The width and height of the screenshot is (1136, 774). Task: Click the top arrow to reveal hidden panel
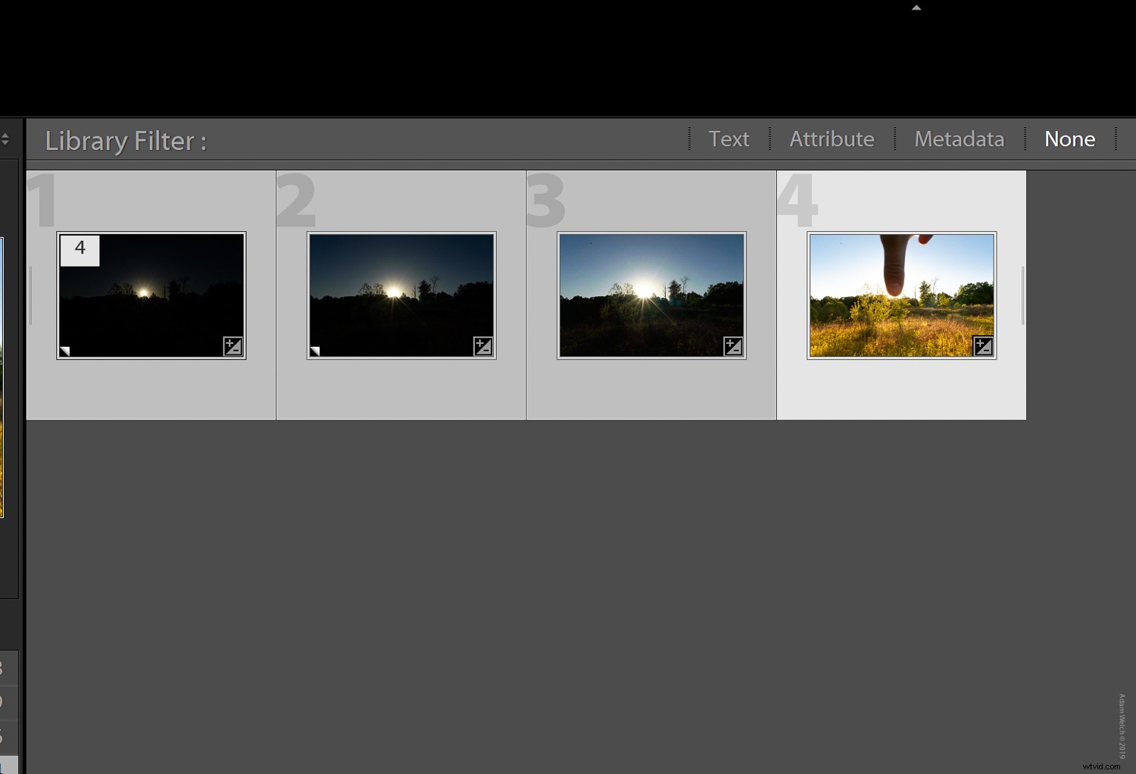point(916,6)
